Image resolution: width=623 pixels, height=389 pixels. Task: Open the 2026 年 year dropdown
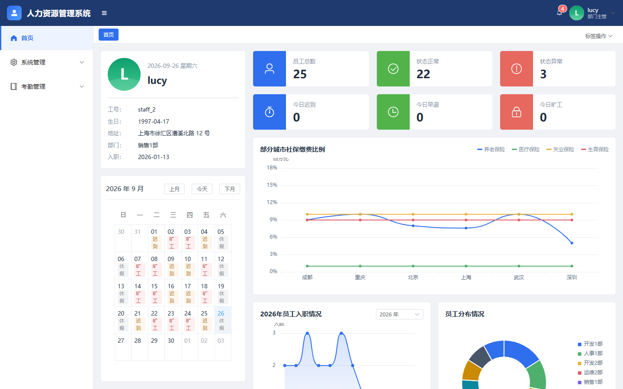400,314
